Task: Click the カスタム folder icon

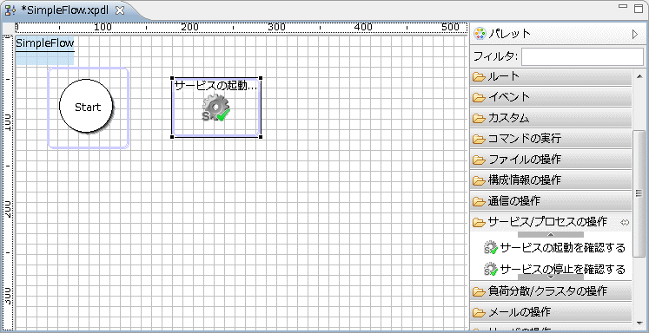Action: 479,119
